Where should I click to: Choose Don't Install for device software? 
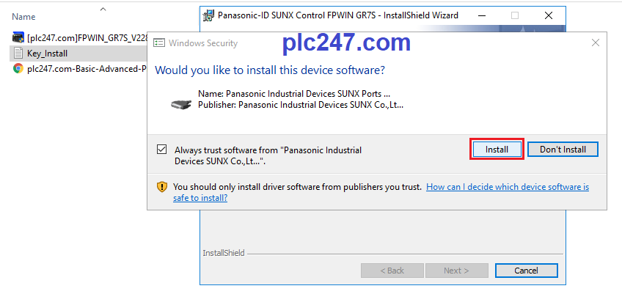click(x=563, y=150)
